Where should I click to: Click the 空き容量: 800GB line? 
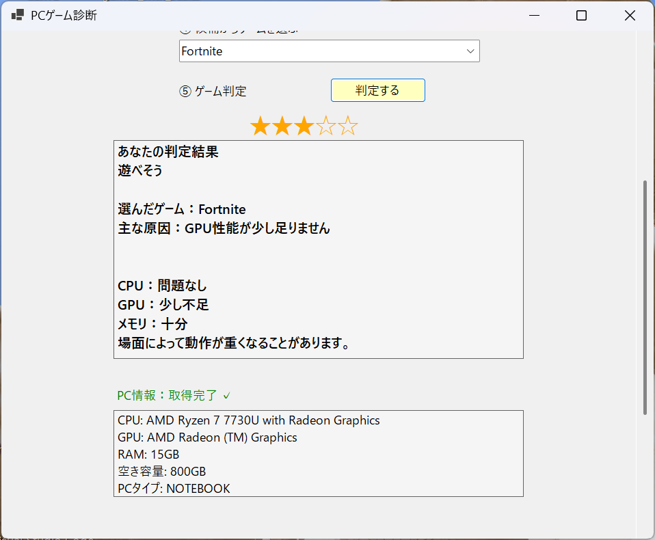point(161,472)
